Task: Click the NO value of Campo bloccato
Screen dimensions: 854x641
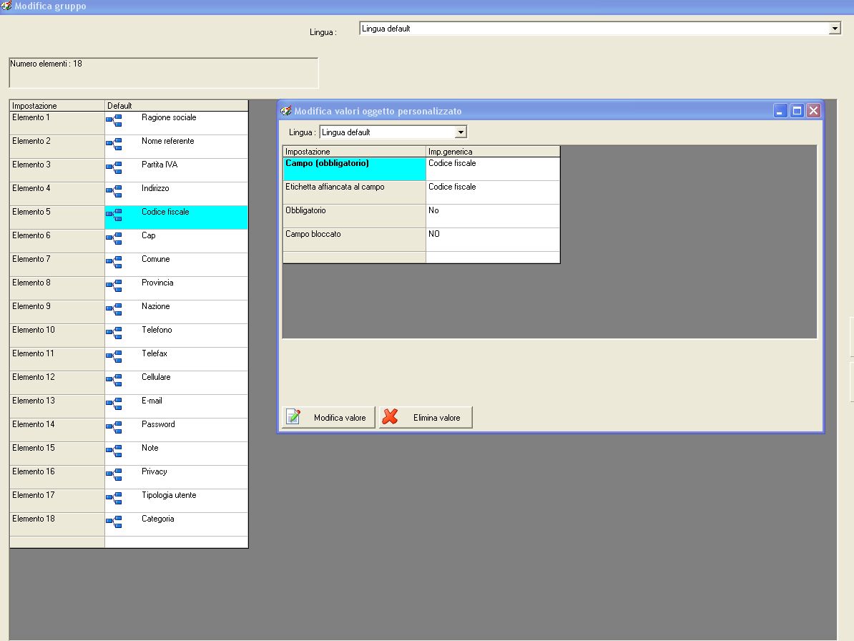Action: tap(493, 240)
